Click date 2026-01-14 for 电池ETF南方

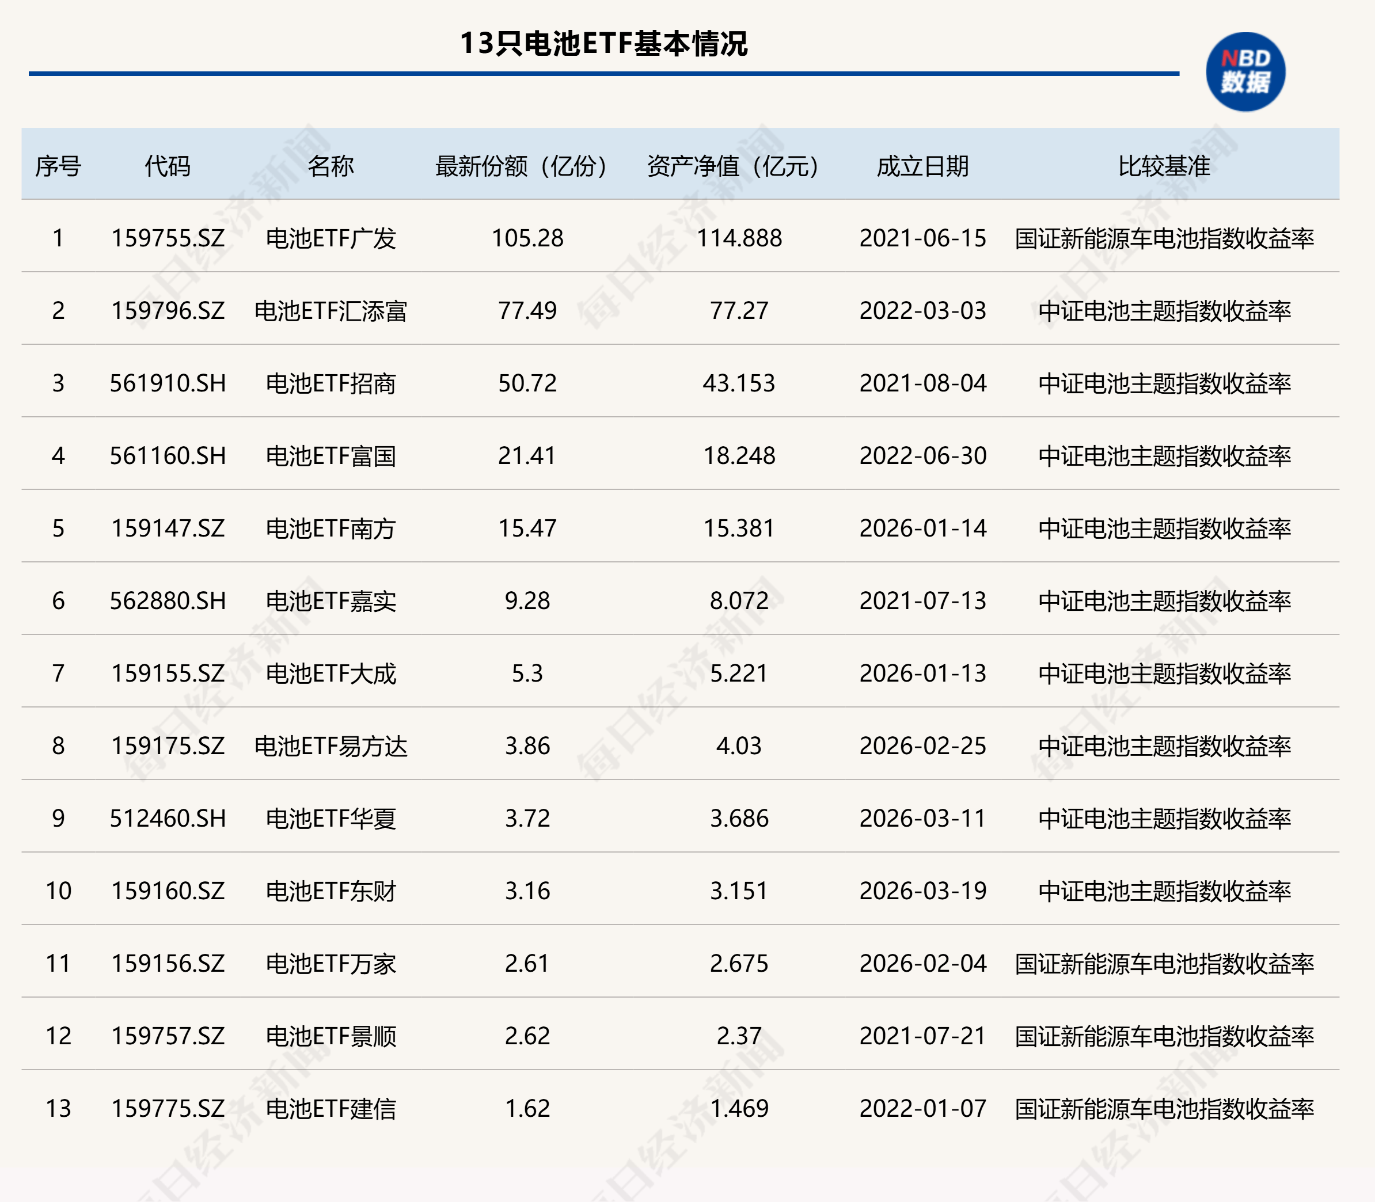(x=923, y=528)
